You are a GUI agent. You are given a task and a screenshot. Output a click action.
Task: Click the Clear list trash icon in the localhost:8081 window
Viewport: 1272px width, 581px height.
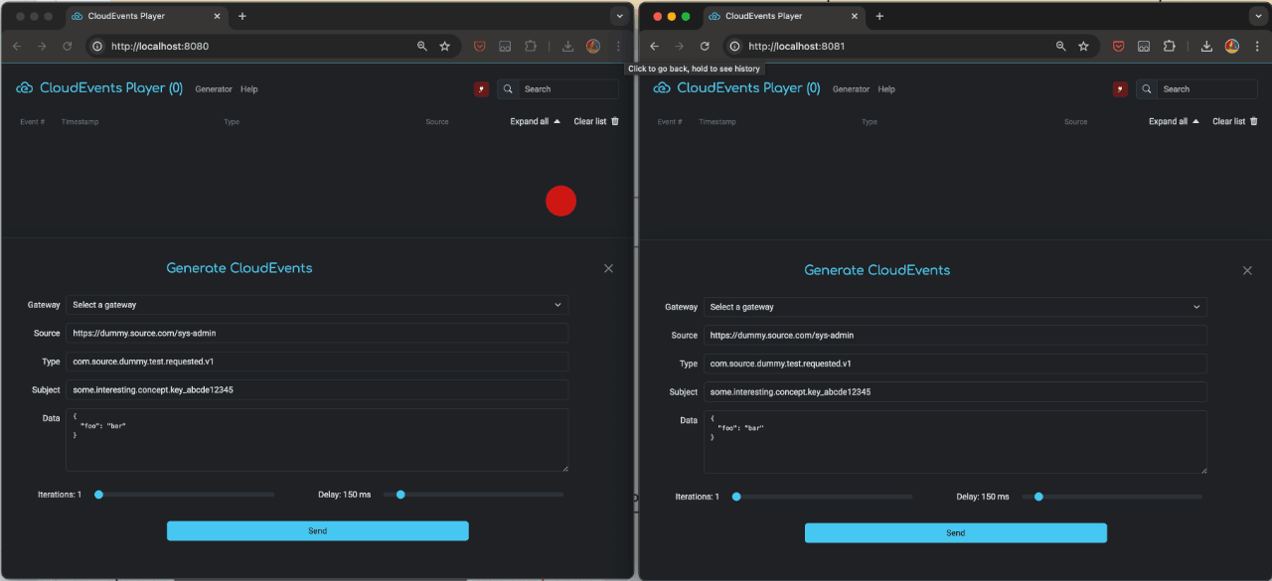pos(1253,121)
